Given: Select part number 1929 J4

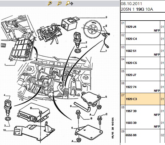Looking at the screenshot, I should [131, 27].
